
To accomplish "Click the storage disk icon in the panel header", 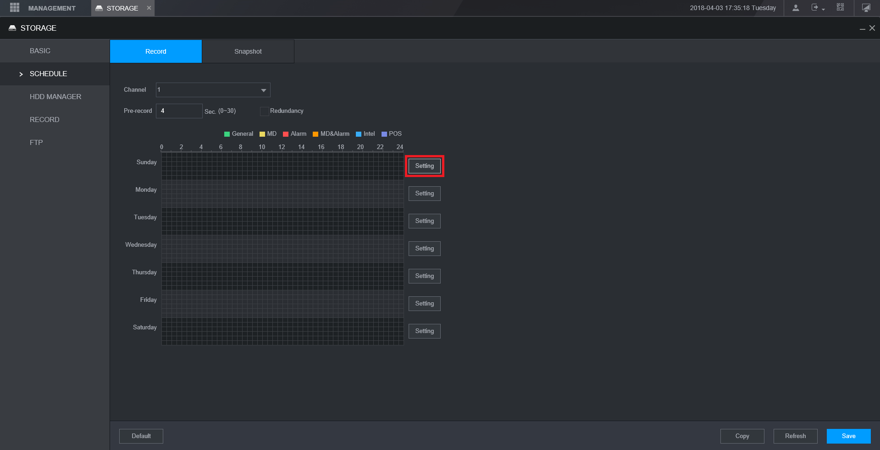I will tap(12, 28).
